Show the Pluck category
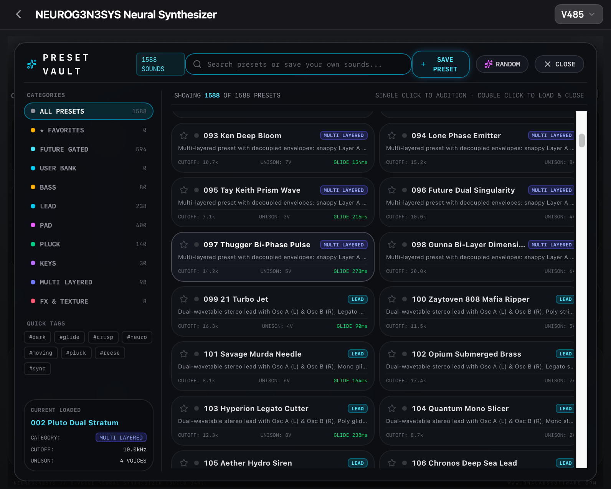The width and height of the screenshot is (611, 489). click(x=89, y=244)
